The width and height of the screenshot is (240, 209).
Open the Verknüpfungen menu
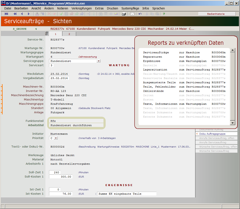tap(82, 8)
